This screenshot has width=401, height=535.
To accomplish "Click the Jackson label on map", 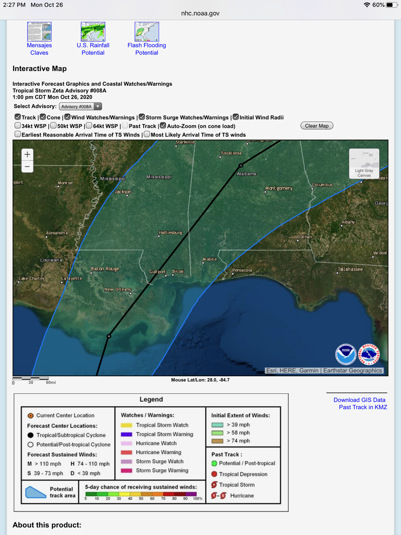I will pyautogui.click(x=123, y=191).
